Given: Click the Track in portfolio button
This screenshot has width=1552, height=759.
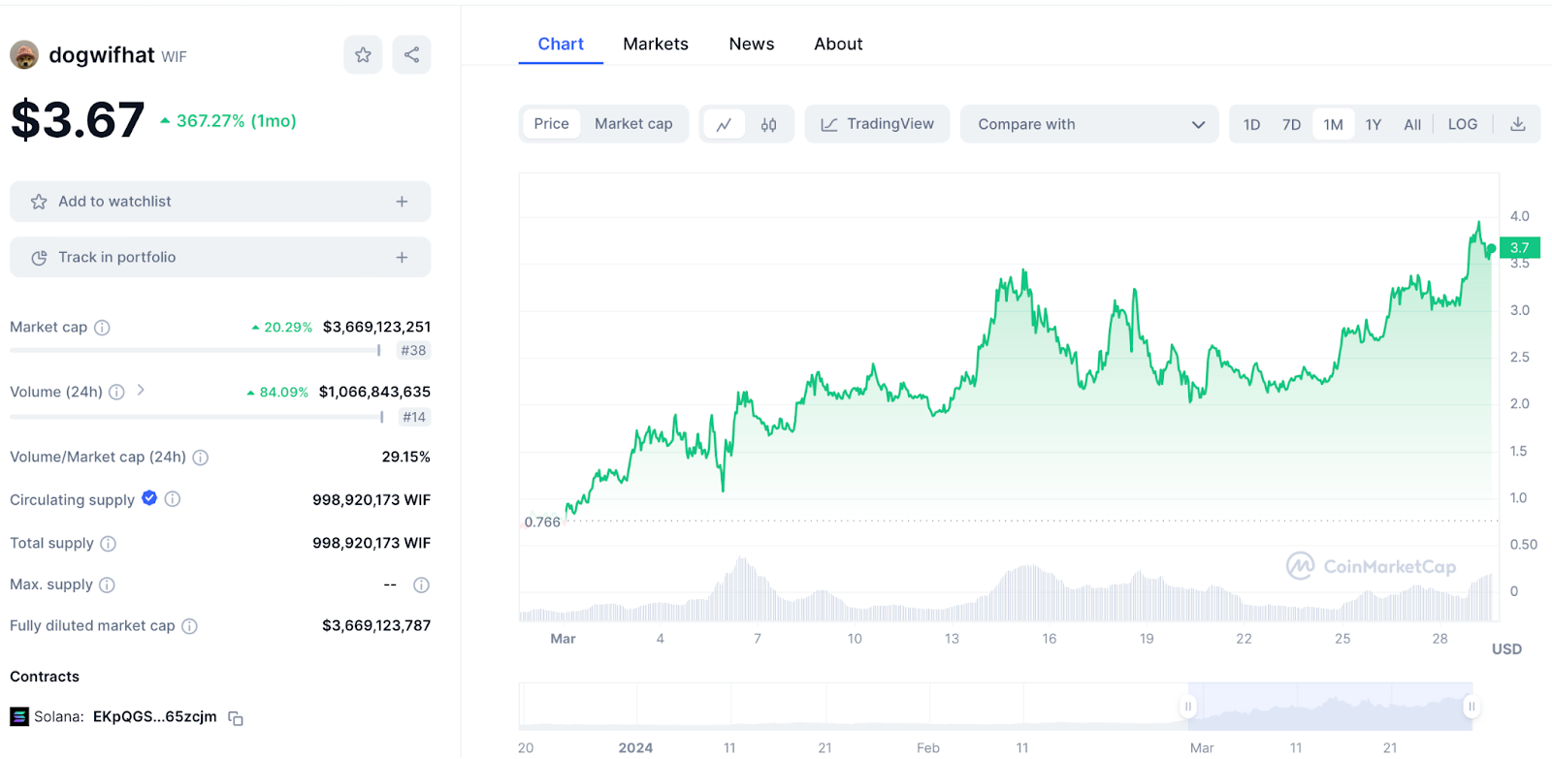Looking at the screenshot, I should point(220,257).
